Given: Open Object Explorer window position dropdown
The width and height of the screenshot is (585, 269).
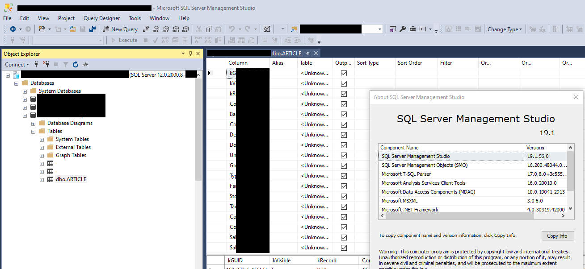Looking at the screenshot, I should [183, 54].
